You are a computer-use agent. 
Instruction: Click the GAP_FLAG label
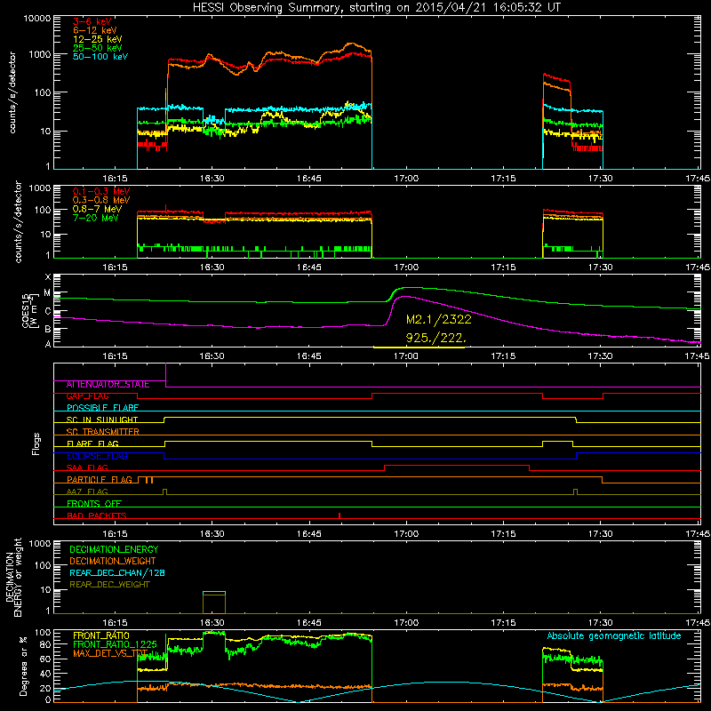[x=87, y=396]
